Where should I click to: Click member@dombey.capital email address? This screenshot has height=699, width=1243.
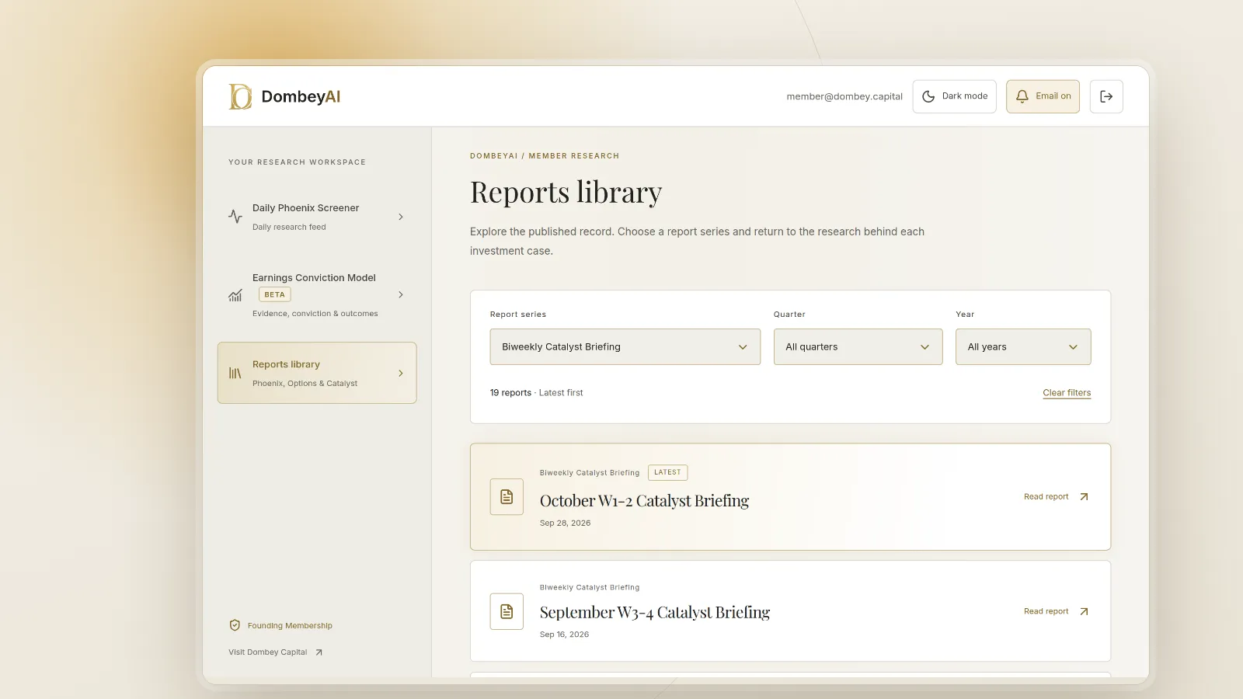[844, 96]
